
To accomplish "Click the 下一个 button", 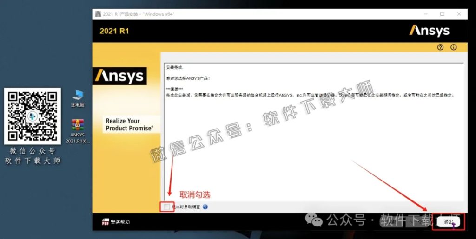I will tap(417, 222).
